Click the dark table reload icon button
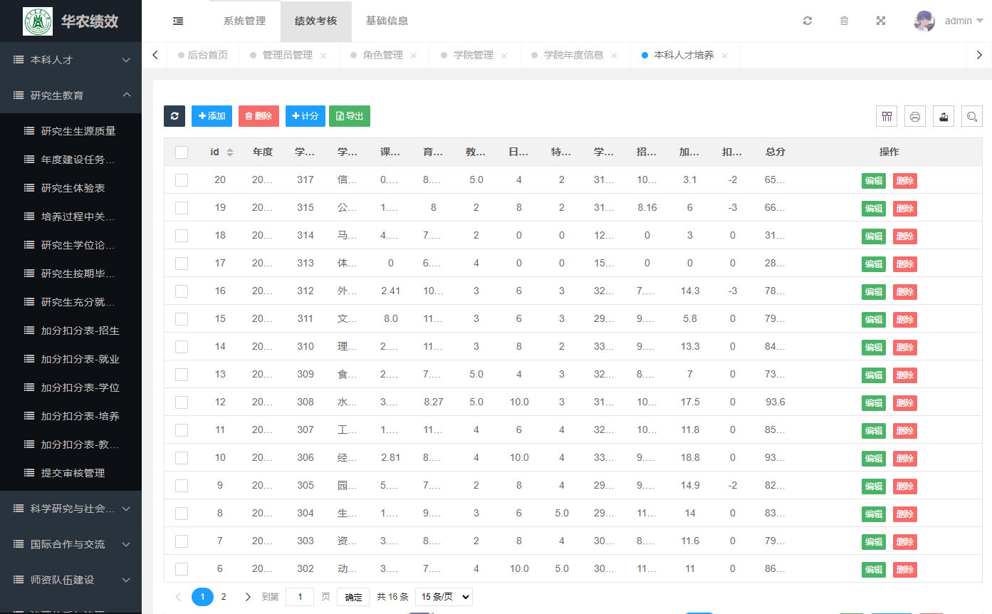992x614 pixels. pyautogui.click(x=174, y=116)
